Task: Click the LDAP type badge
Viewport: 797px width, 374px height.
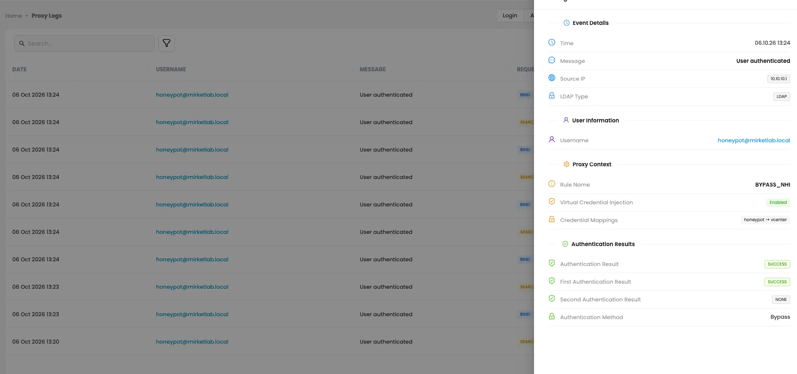Action: click(x=781, y=97)
